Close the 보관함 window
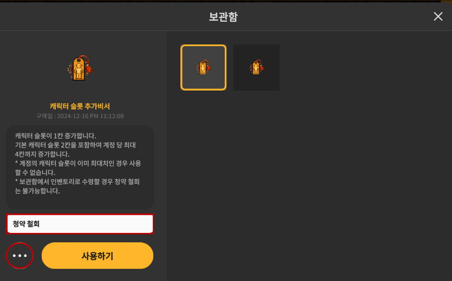This screenshot has height=281, width=452. point(438,16)
